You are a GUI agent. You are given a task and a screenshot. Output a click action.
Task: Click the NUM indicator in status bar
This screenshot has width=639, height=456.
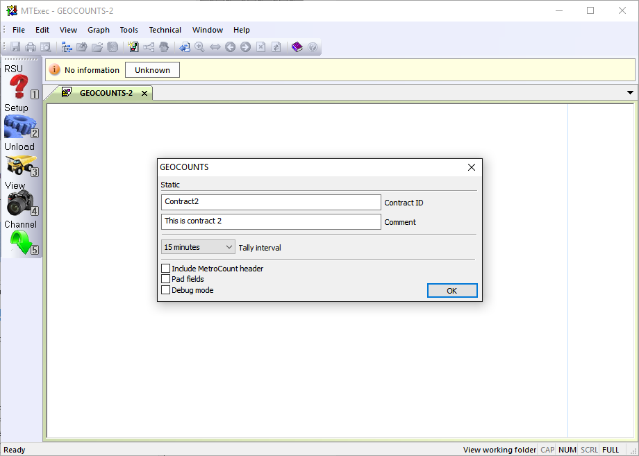(x=567, y=450)
